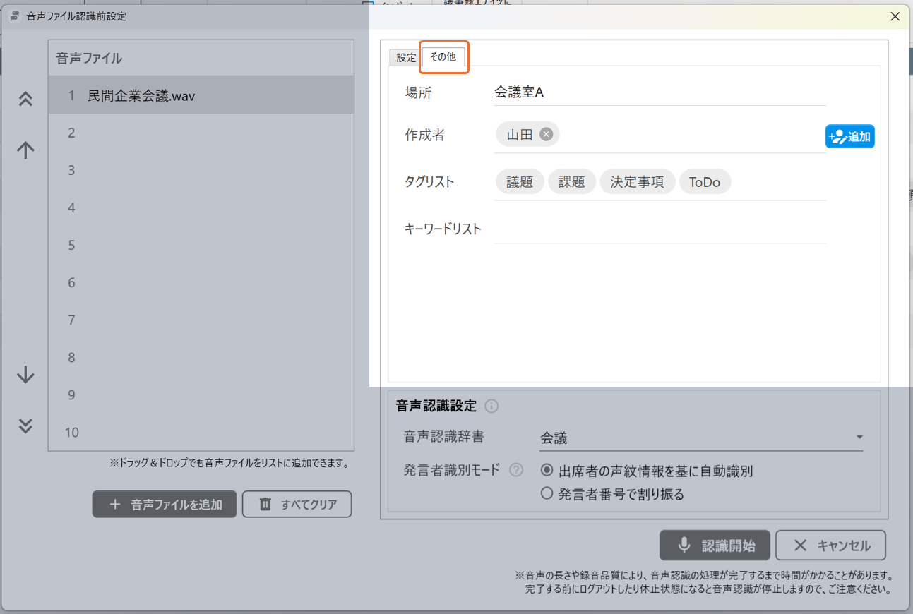Image resolution: width=913 pixels, height=614 pixels.
Task: Switch to the 設定 tab
Action: point(406,58)
